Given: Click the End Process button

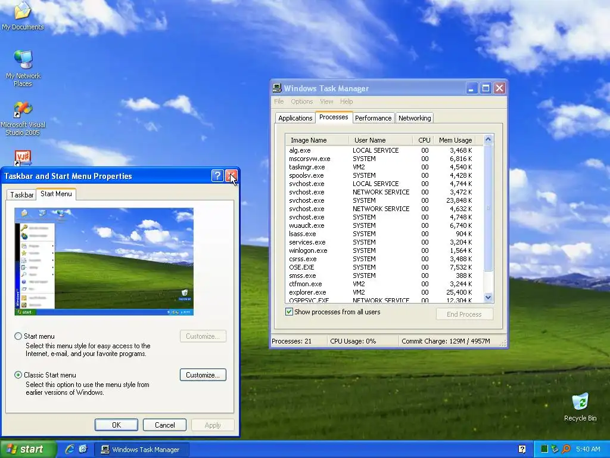Looking at the screenshot, I should 464,314.
